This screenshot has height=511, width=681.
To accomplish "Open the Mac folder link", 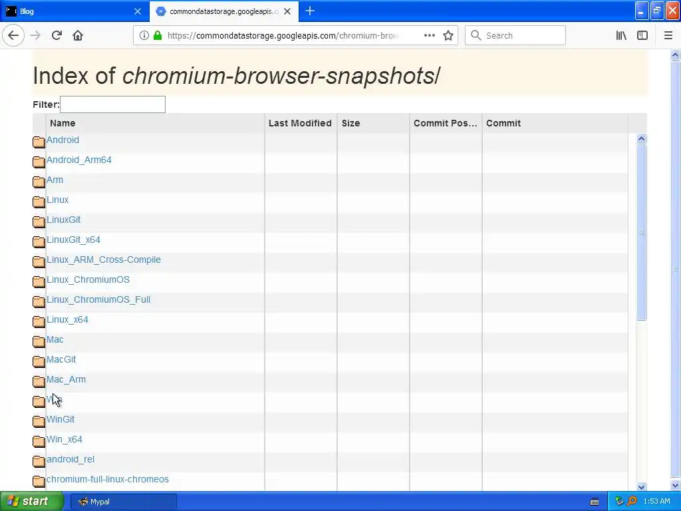I will coord(55,340).
